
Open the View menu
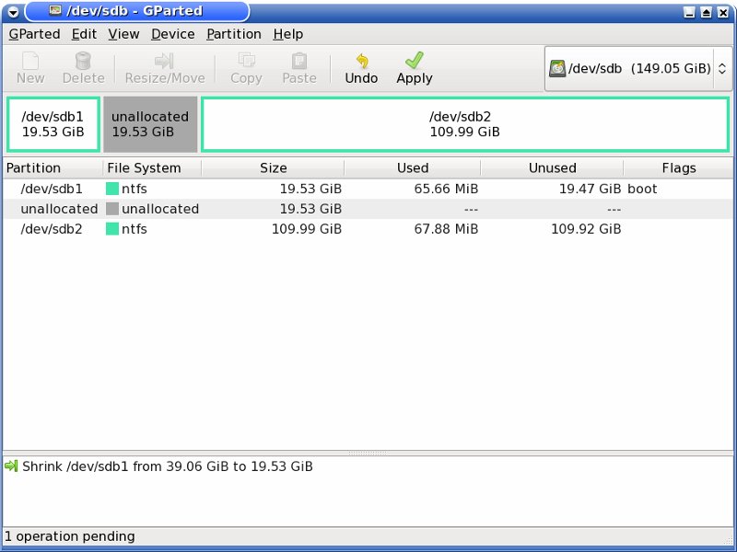pos(123,34)
